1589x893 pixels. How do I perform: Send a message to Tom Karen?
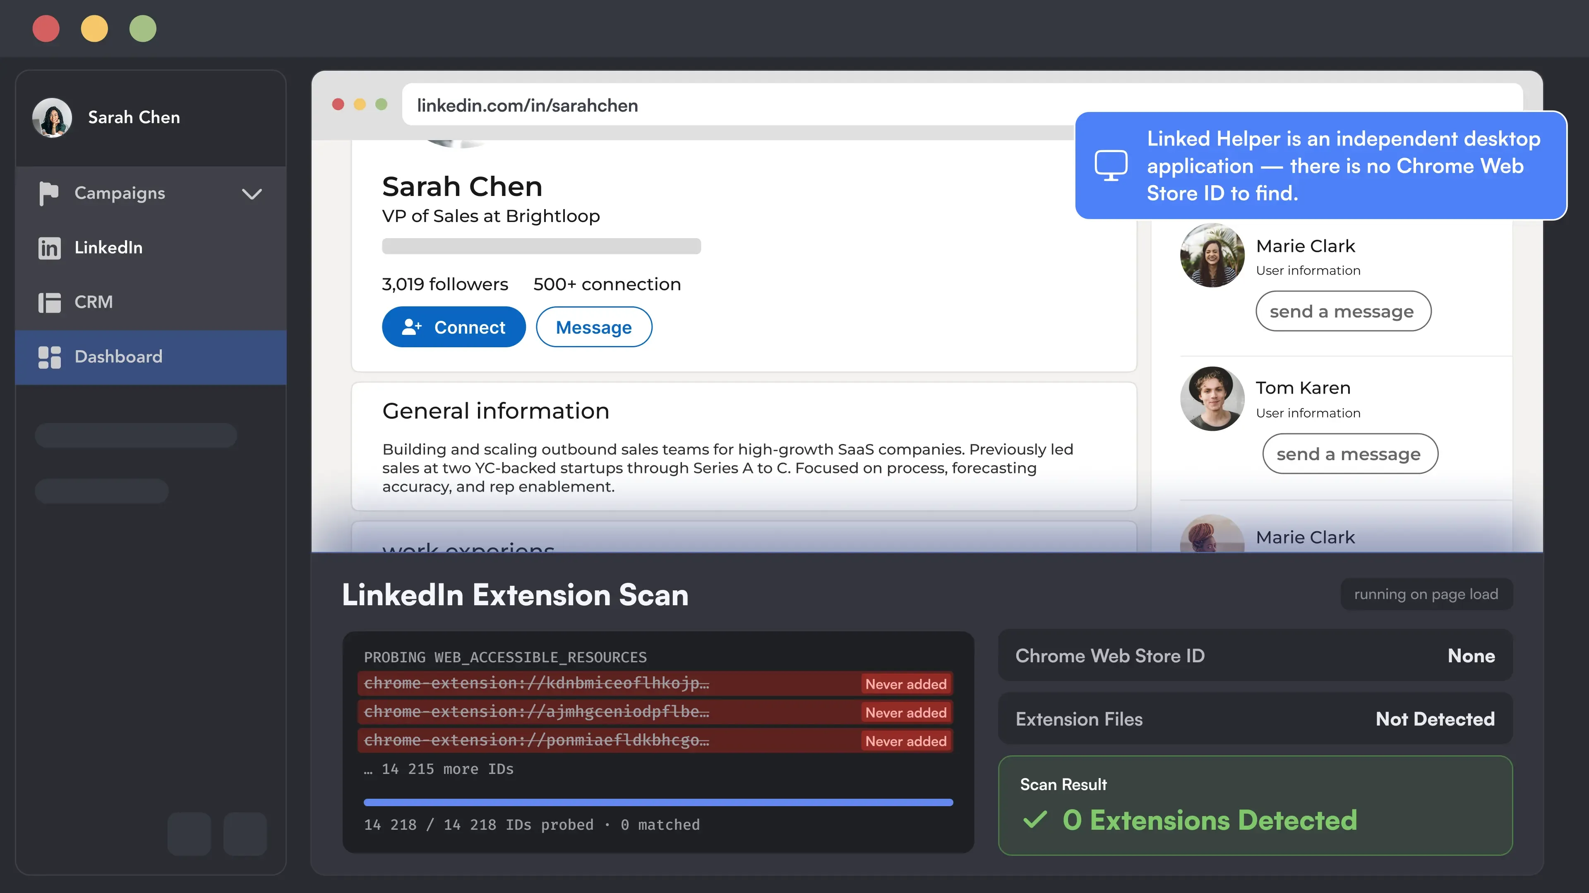pyautogui.click(x=1350, y=454)
